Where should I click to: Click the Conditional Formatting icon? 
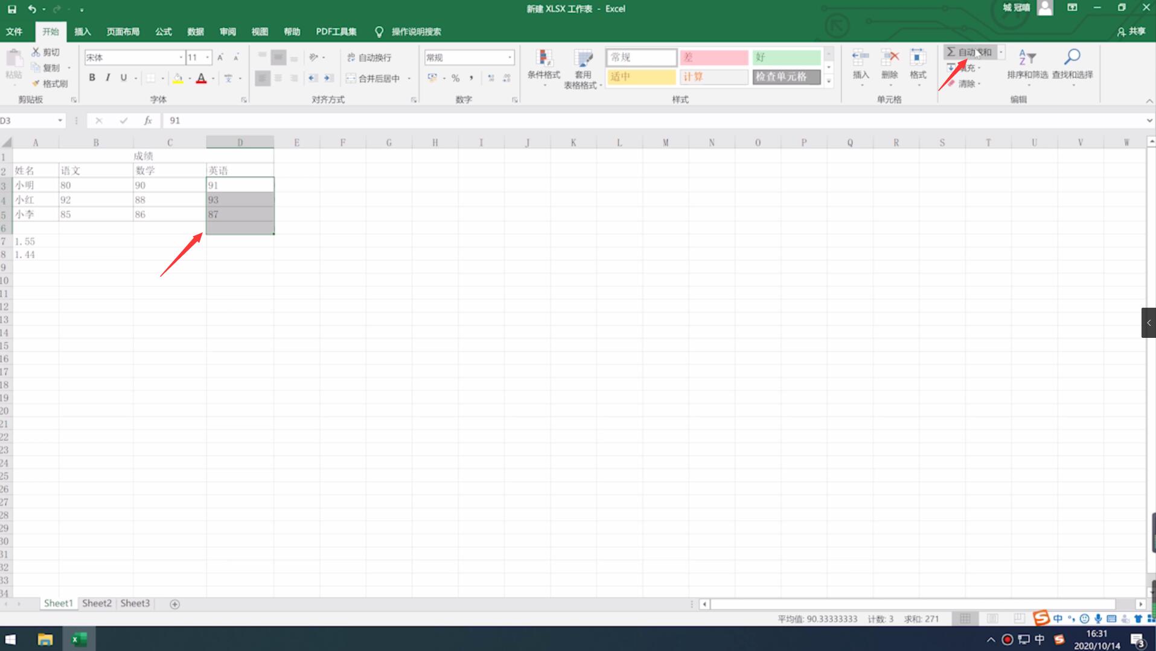point(543,59)
